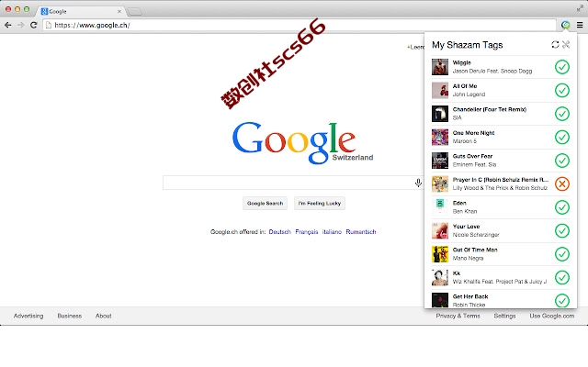This screenshot has height=367, width=588.
Task: Switch Google language to Deutsch
Action: click(x=279, y=232)
